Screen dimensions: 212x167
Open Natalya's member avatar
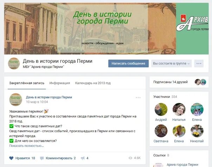179,109
